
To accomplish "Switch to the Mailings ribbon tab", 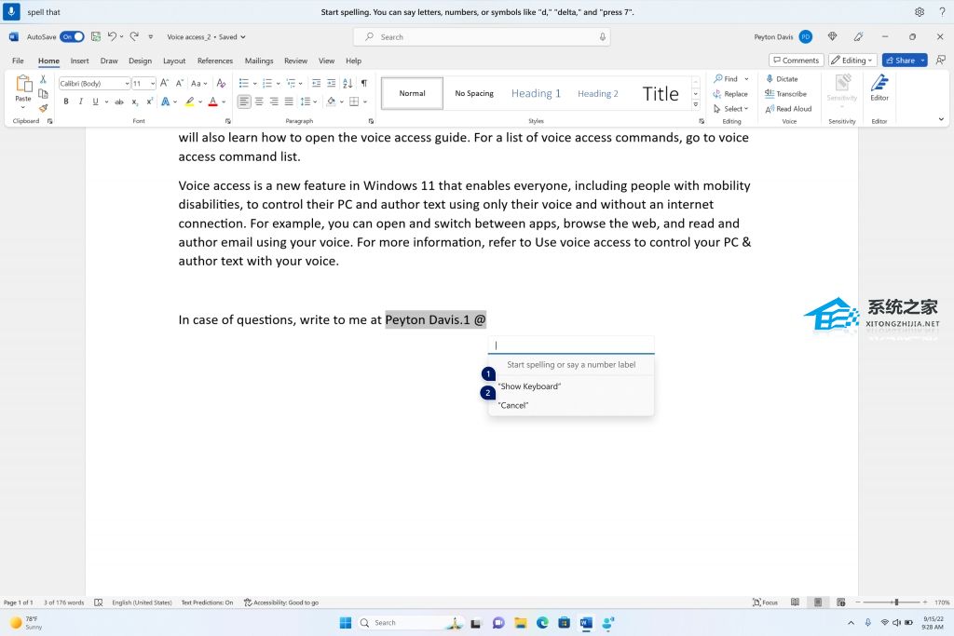I will pos(258,61).
